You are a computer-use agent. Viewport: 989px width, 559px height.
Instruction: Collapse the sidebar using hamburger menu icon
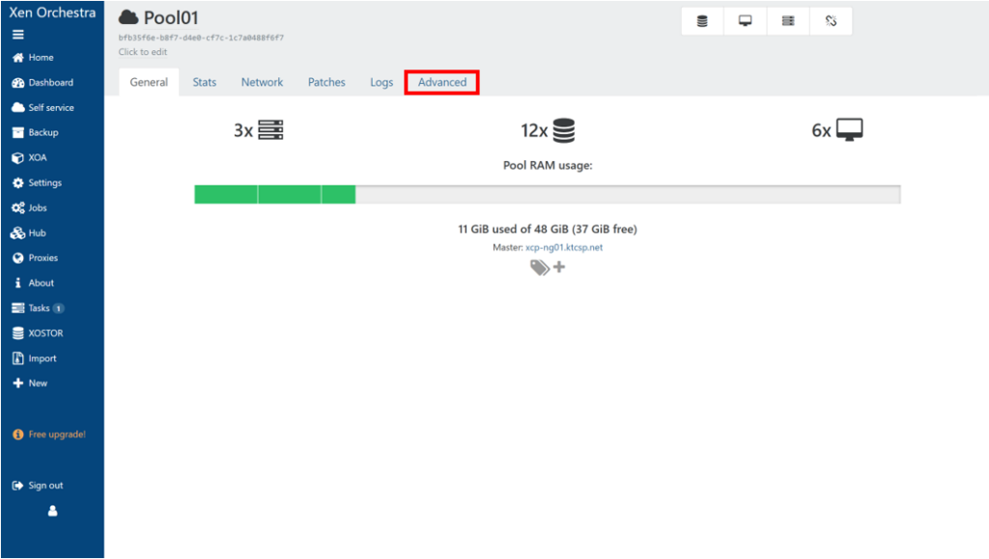tap(17, 35)
